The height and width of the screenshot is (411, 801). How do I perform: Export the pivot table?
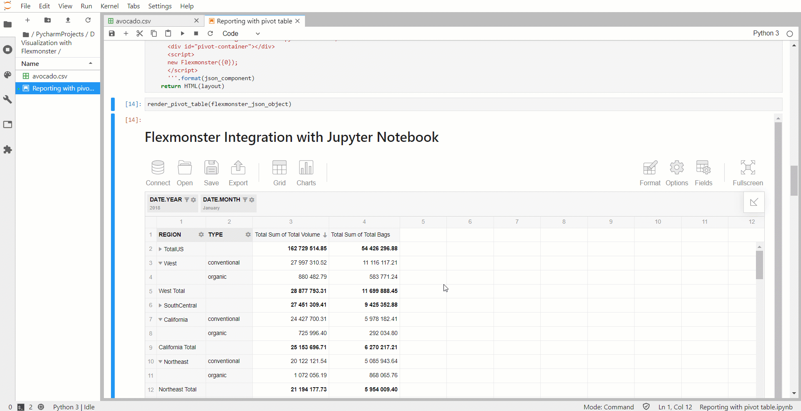[x=238, y=172]
